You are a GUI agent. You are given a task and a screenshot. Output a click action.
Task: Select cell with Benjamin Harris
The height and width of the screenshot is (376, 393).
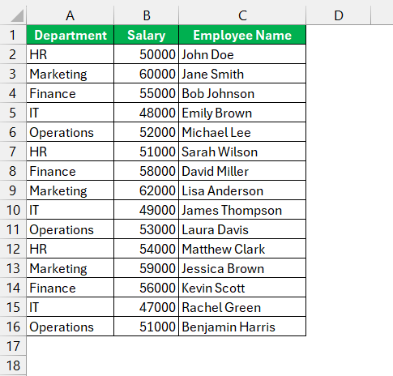[x=242, y=327]
